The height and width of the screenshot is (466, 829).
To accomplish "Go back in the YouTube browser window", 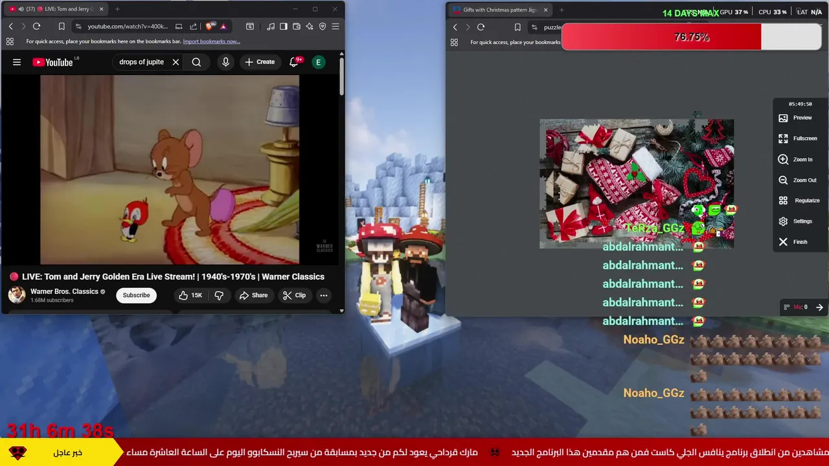I will pos(10,27).
